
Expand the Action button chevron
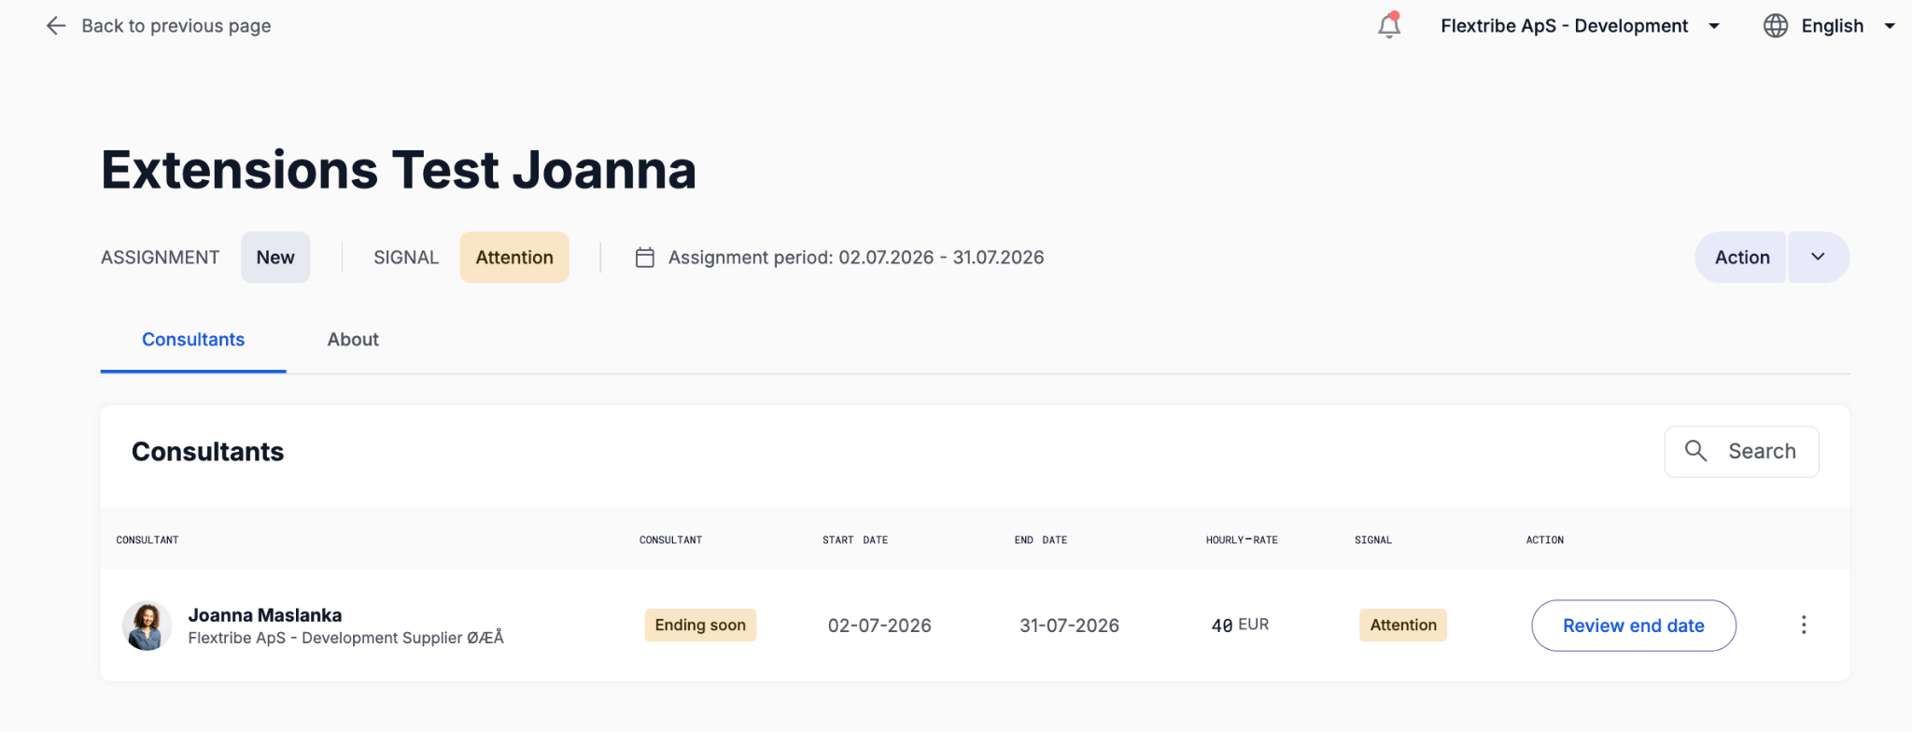[x=1818, y=258]
